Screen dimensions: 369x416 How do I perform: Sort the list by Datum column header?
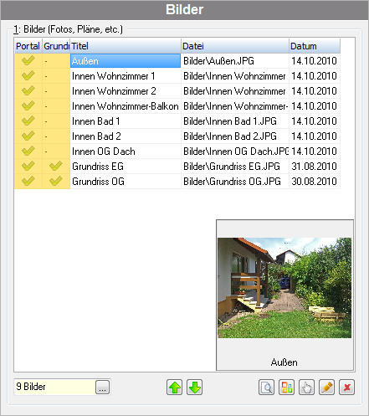click(x=315, y=46)
